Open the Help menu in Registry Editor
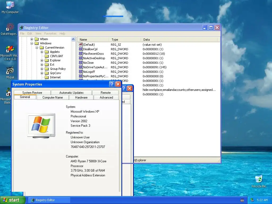This screenshot has height=204, width=272. pos(62,33)
